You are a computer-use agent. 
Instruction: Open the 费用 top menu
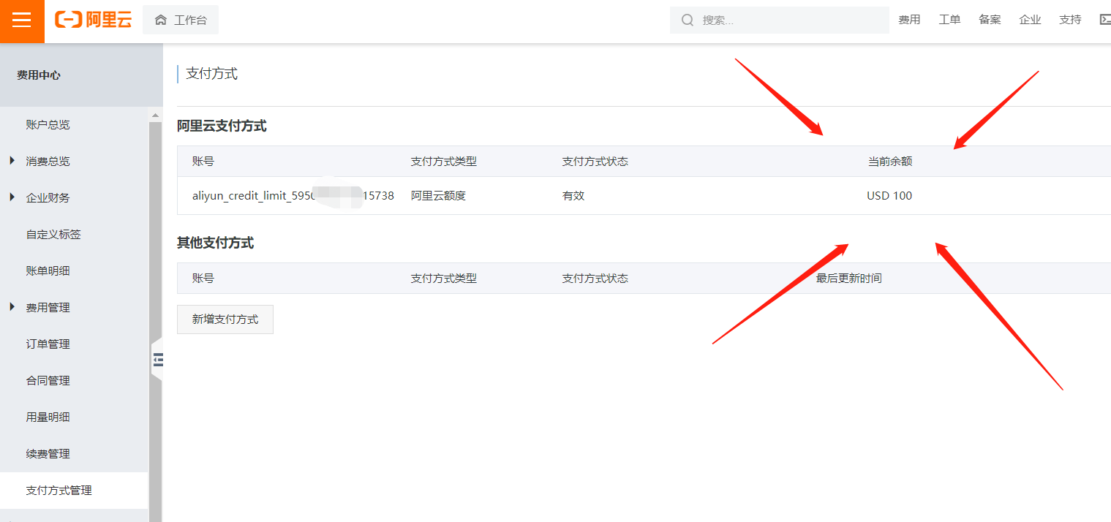[x=909, y=20]
